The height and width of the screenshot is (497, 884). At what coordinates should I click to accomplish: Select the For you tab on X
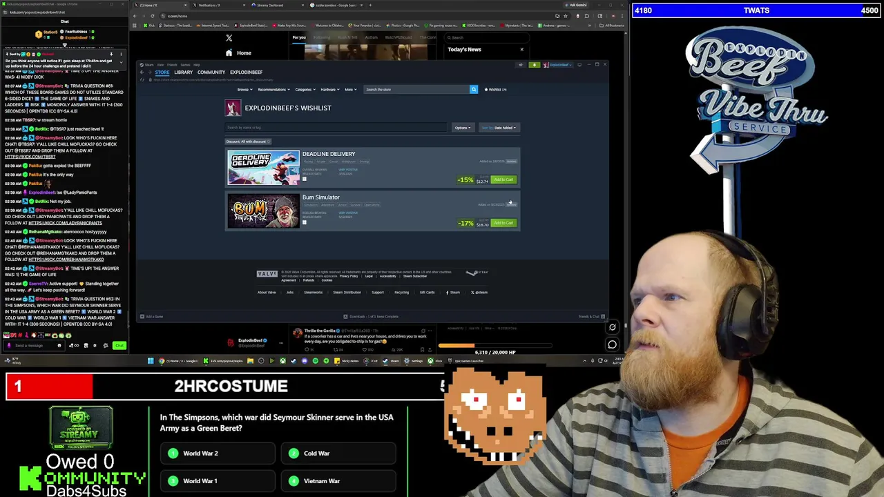(x=299, y=37)
